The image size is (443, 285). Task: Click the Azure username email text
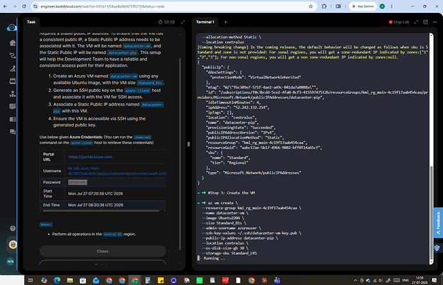coord(117,171)
